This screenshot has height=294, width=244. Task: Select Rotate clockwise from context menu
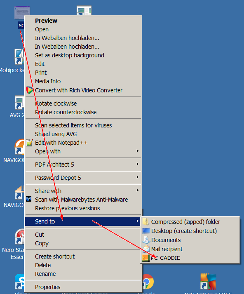pos(56,103)
